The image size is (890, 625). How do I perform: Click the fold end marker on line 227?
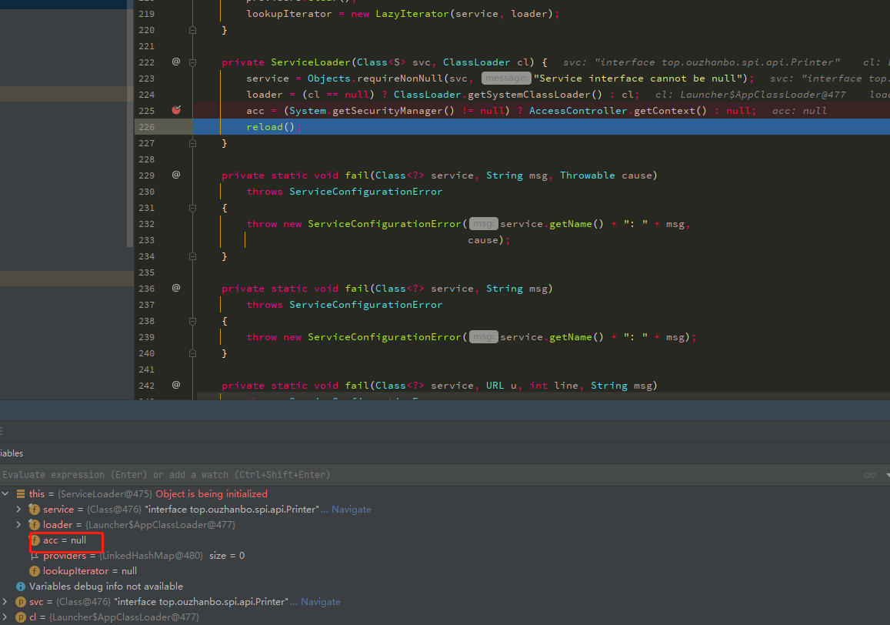[x=192, y=143]
